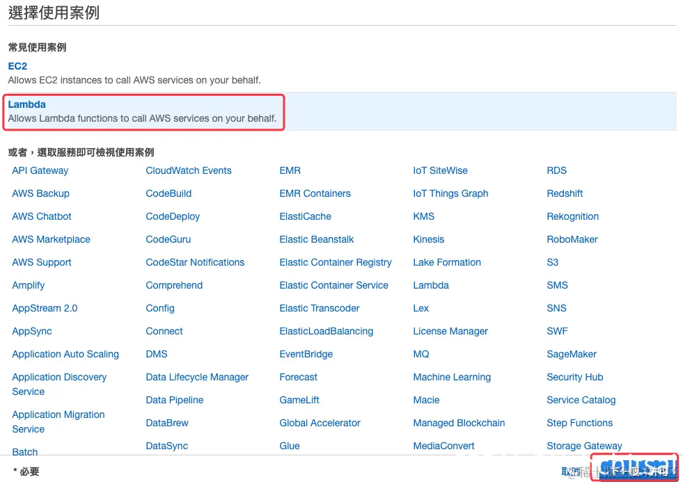Open EMR Containers
The image size is (683, 484).
coord(315,194)
